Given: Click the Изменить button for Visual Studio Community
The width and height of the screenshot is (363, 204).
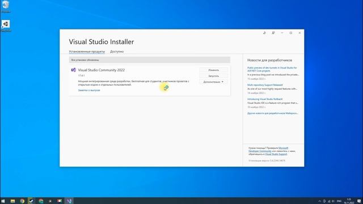Looking at the screenshot, I should tap(213, 70).
